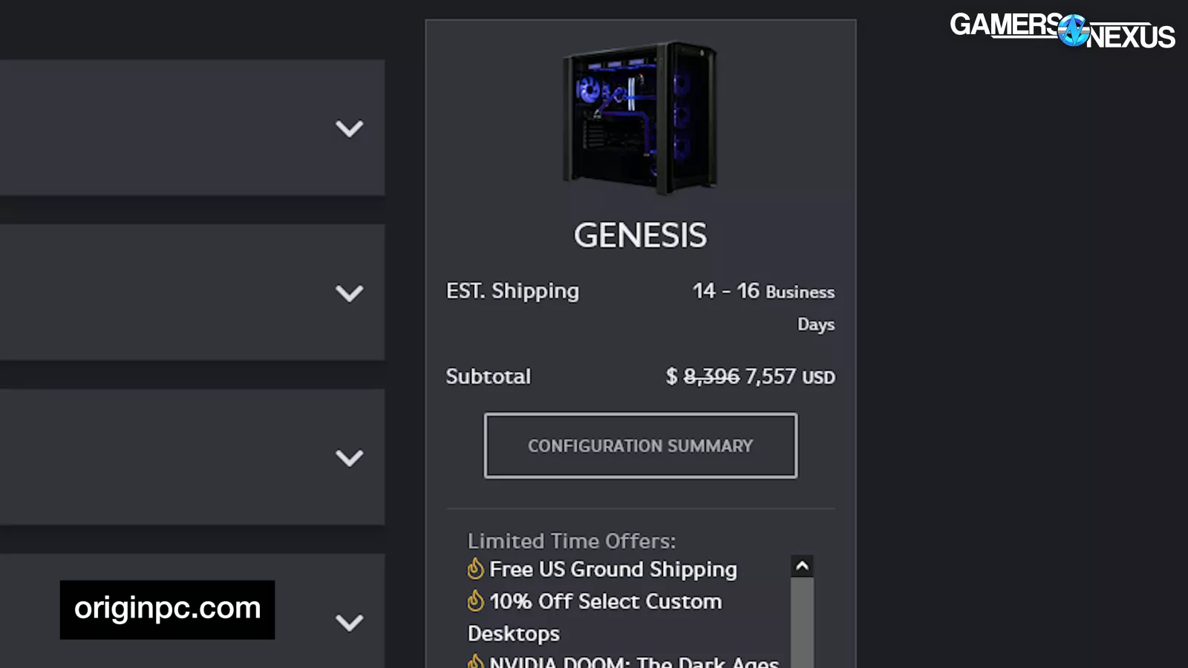The image size is (1188, 668).
Task: Expand the second collapsed panel chevron
Action: coord(349,293)
